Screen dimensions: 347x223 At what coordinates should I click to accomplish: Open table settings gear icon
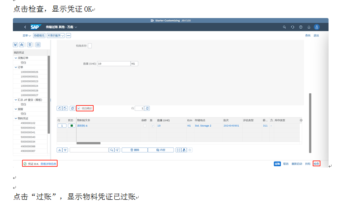301,120
